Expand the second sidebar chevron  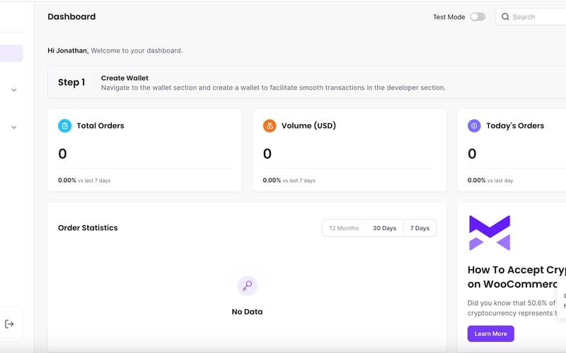point(13,127)
